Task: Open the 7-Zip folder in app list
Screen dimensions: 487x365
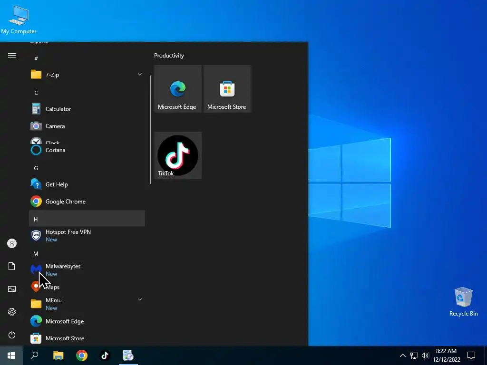Action: (87, 75)
